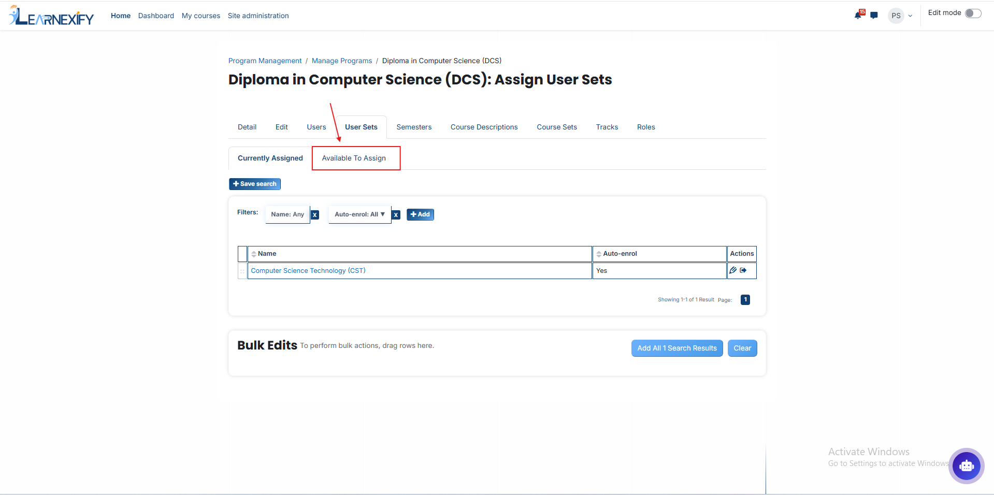Click Add All 1 Search Results
Viewport: 994px width, 495px height.
coord(677,348)
